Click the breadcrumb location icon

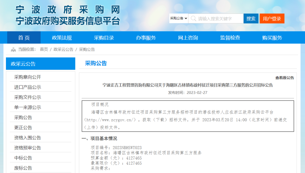[13, 50]
